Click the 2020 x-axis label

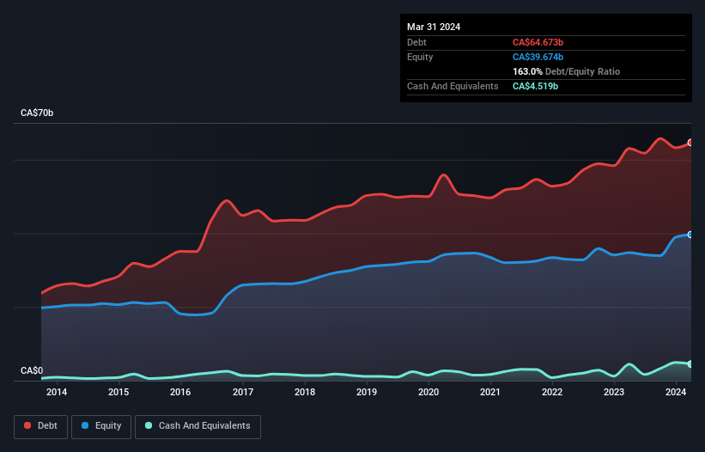point(428,392)
